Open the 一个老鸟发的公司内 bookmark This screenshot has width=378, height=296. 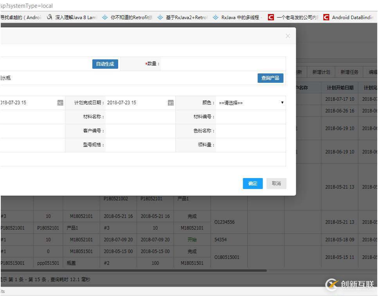[293, 18]
